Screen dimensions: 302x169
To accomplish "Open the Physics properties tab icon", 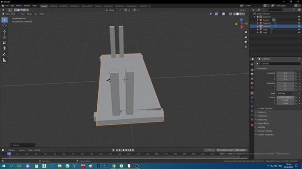I will point(252,107).
